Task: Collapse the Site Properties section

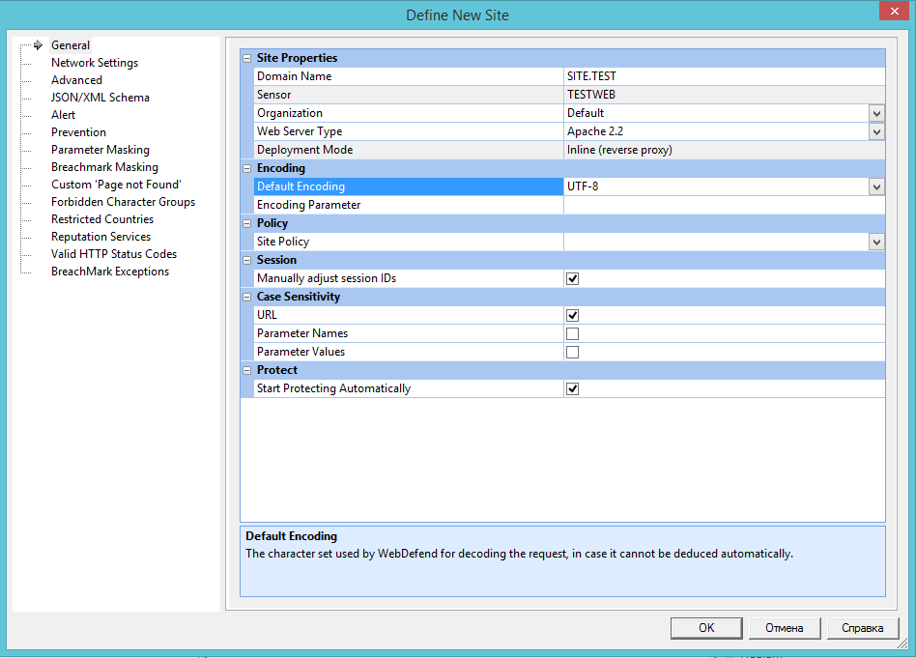Action: [x=247, y=59]
